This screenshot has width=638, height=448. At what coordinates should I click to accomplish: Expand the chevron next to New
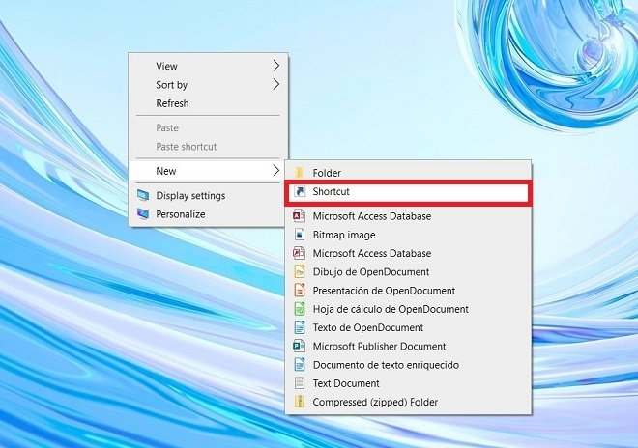[x=276, y=171]
